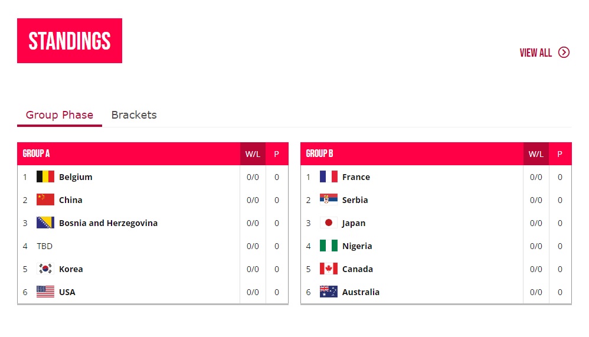Switch to the Brackets tab

[x=134, y=115]
